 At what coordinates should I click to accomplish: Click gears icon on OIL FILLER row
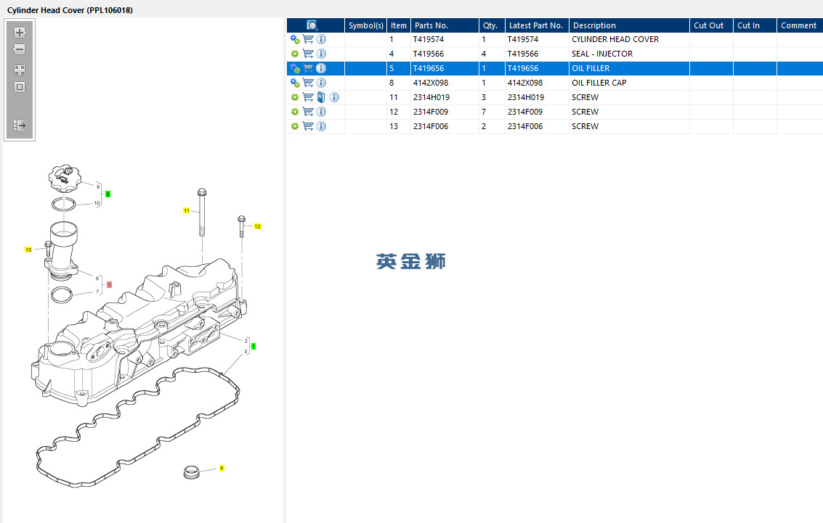295,68
